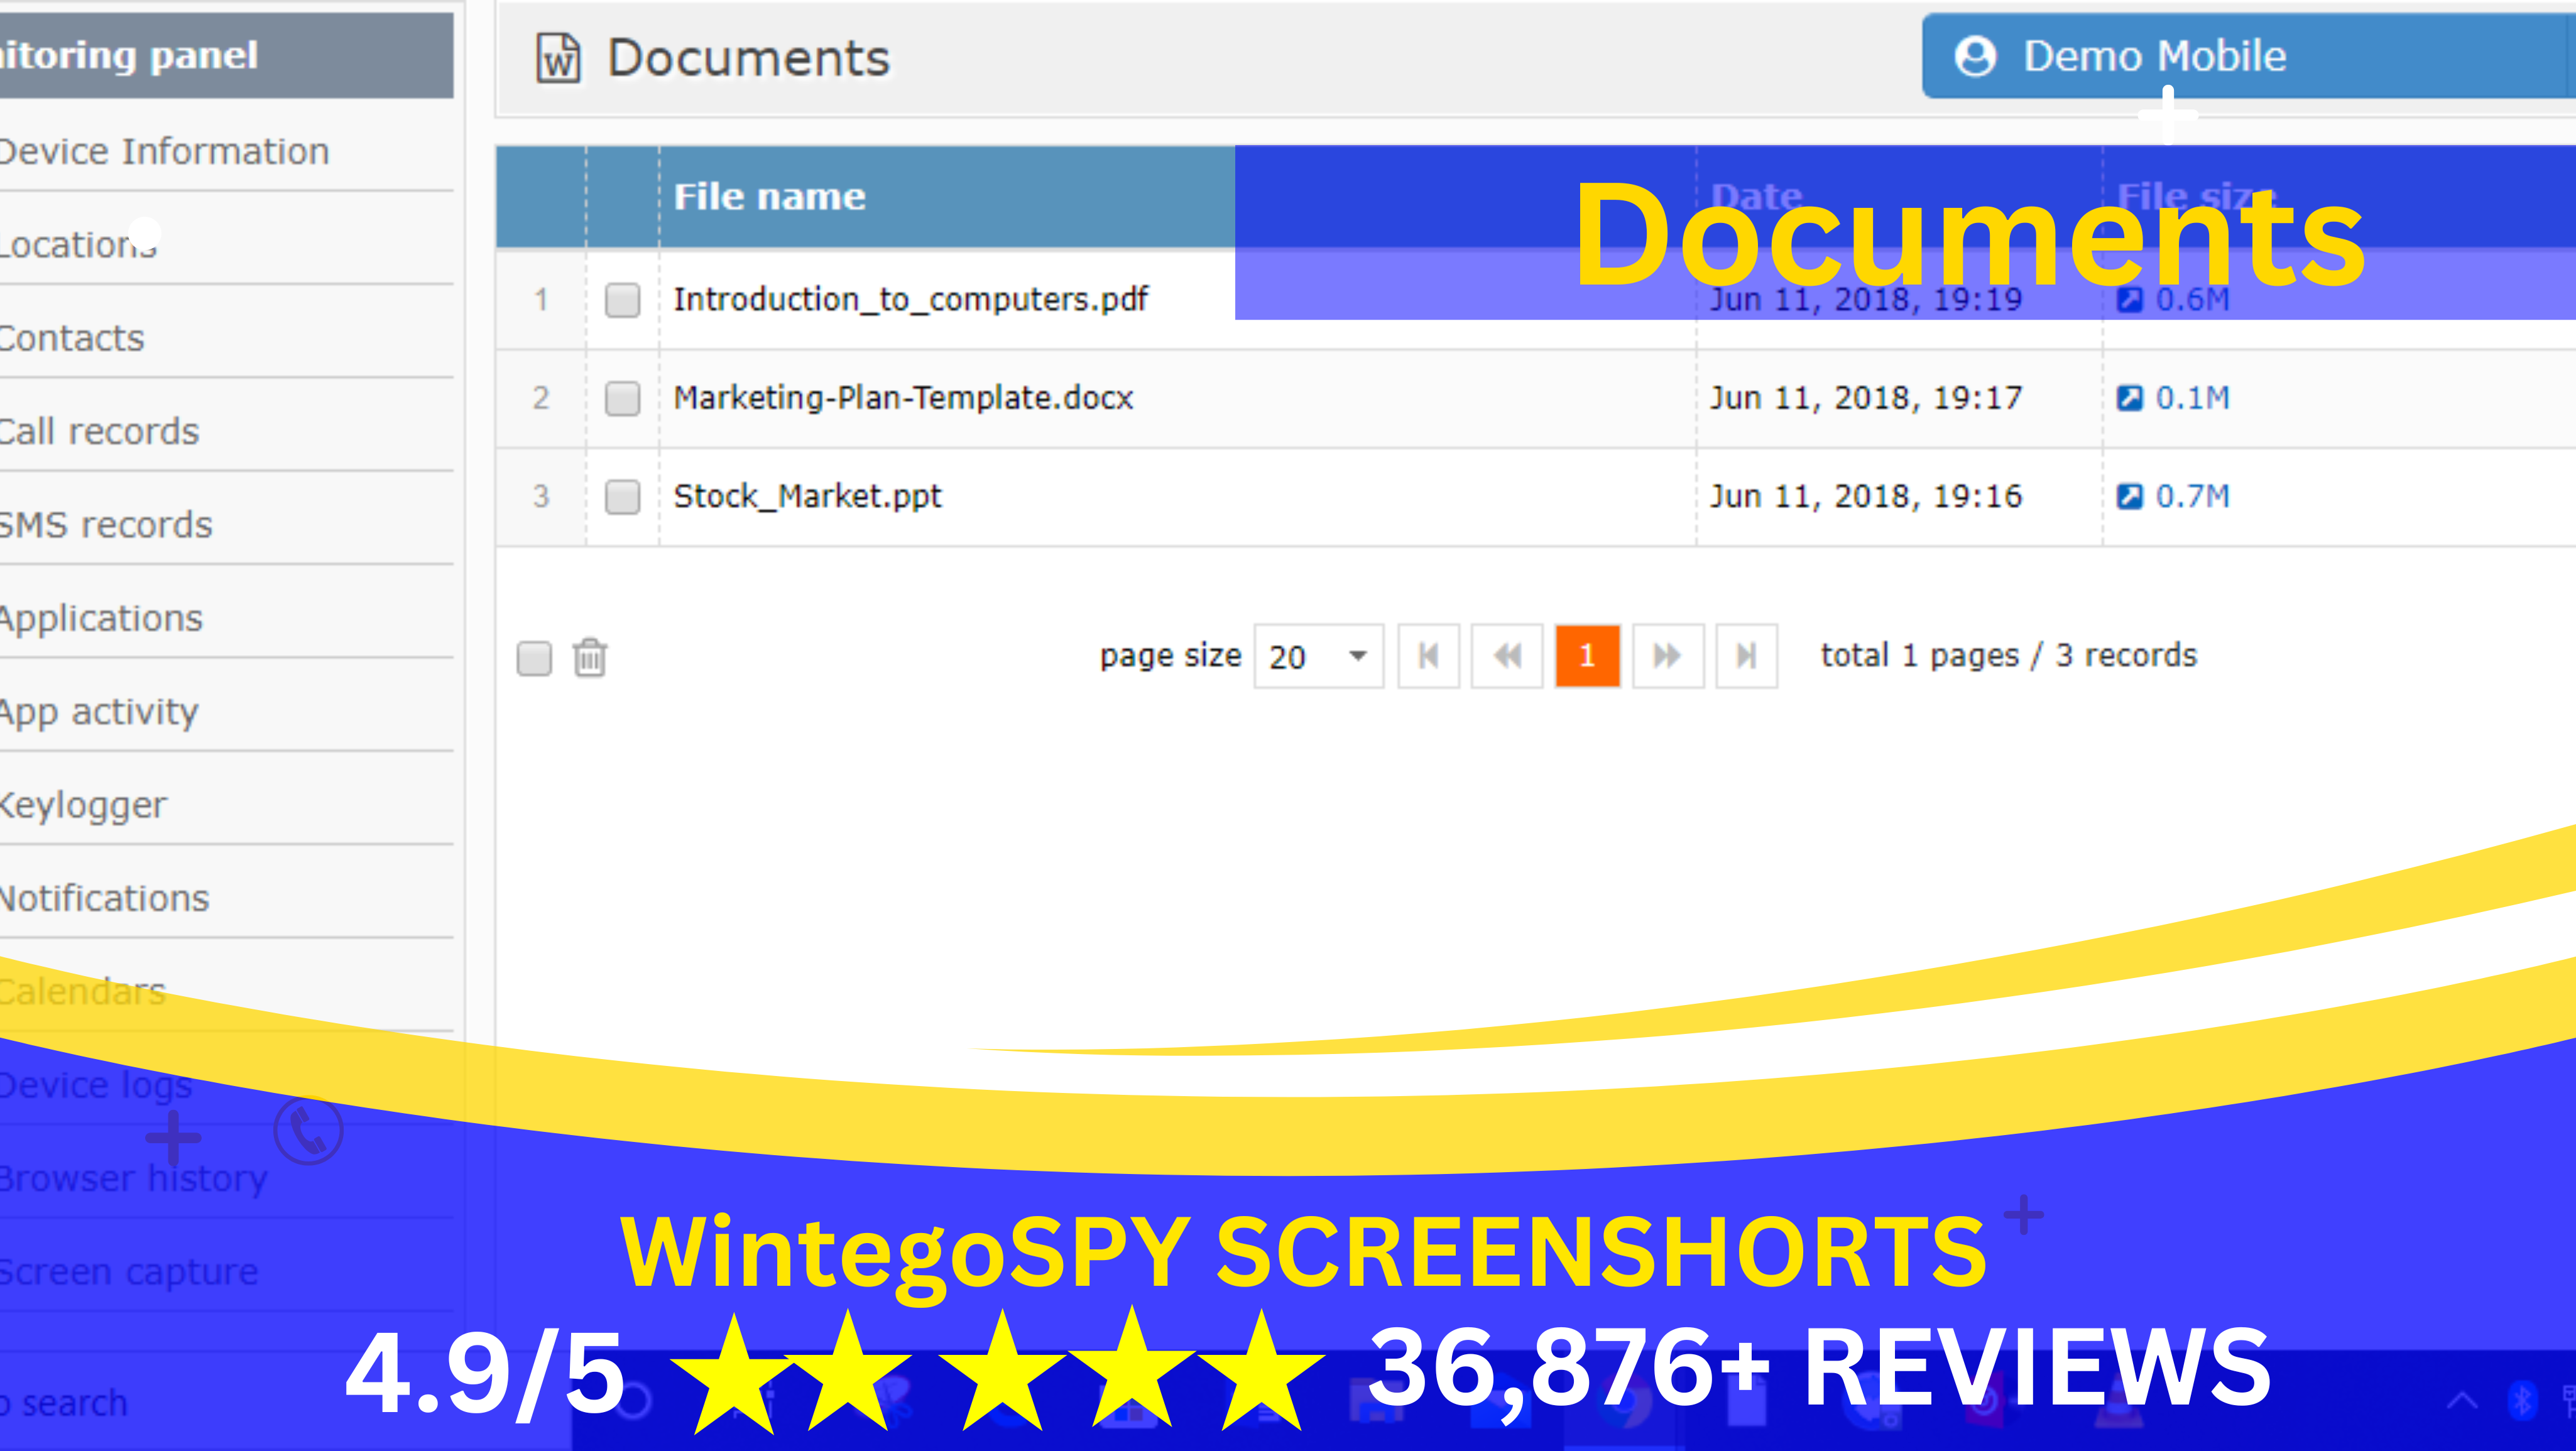Click 0.1M file size link
Viewport: 2576px width, 1451px height.
click(x=2192, y=398)
